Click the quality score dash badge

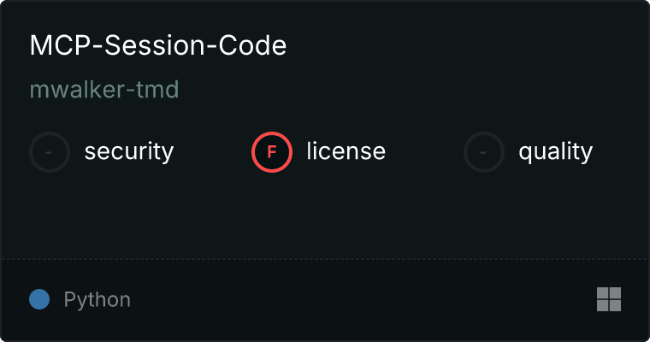tap(484, 152)
